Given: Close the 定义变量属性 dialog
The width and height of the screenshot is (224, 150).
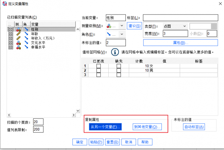Looking at the screenshot, I should tap(220, 4).
